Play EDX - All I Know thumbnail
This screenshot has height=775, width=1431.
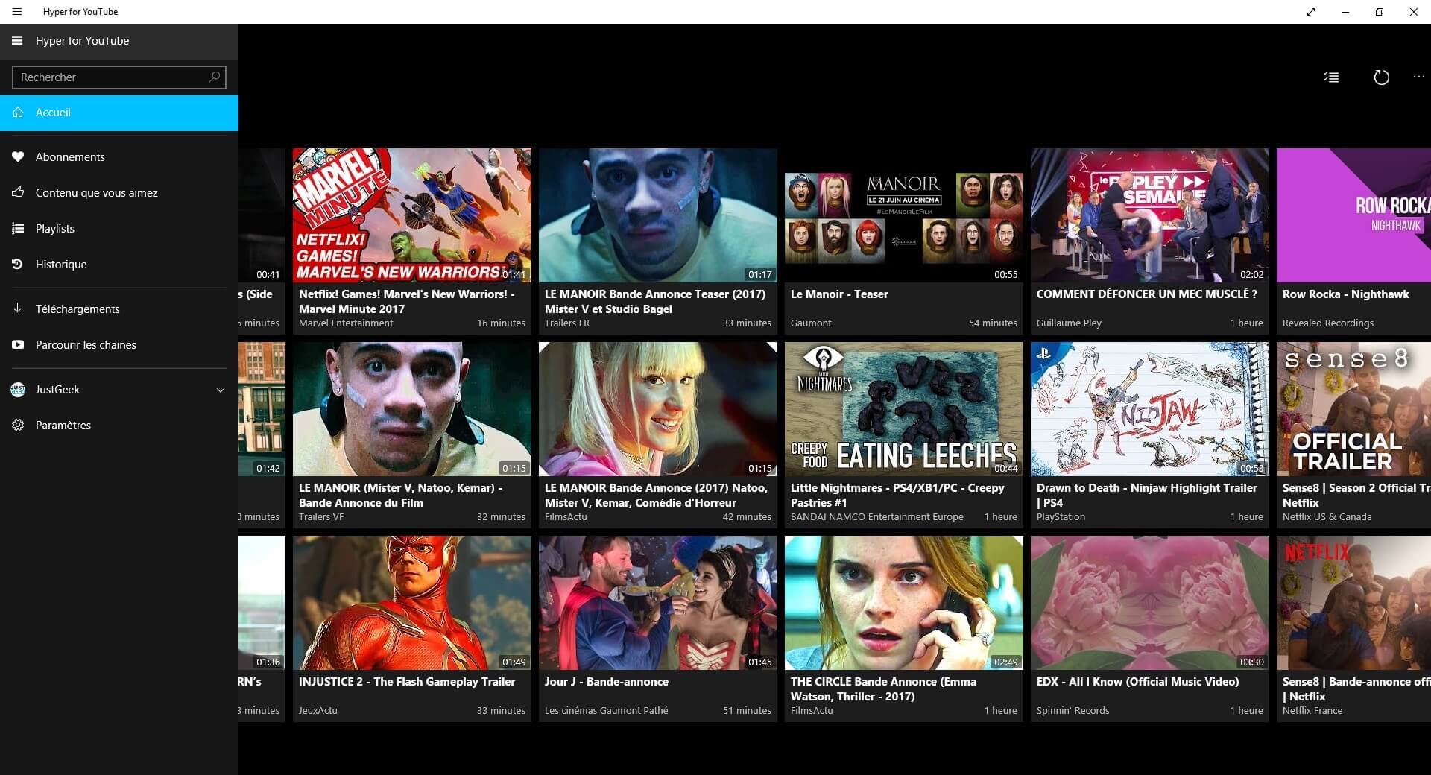(x=1150, y=603)
